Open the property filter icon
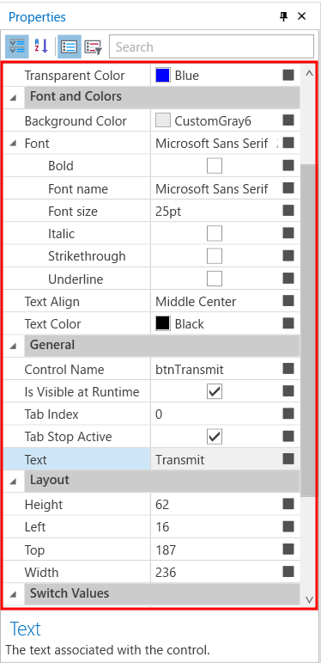 click(93, 46)
